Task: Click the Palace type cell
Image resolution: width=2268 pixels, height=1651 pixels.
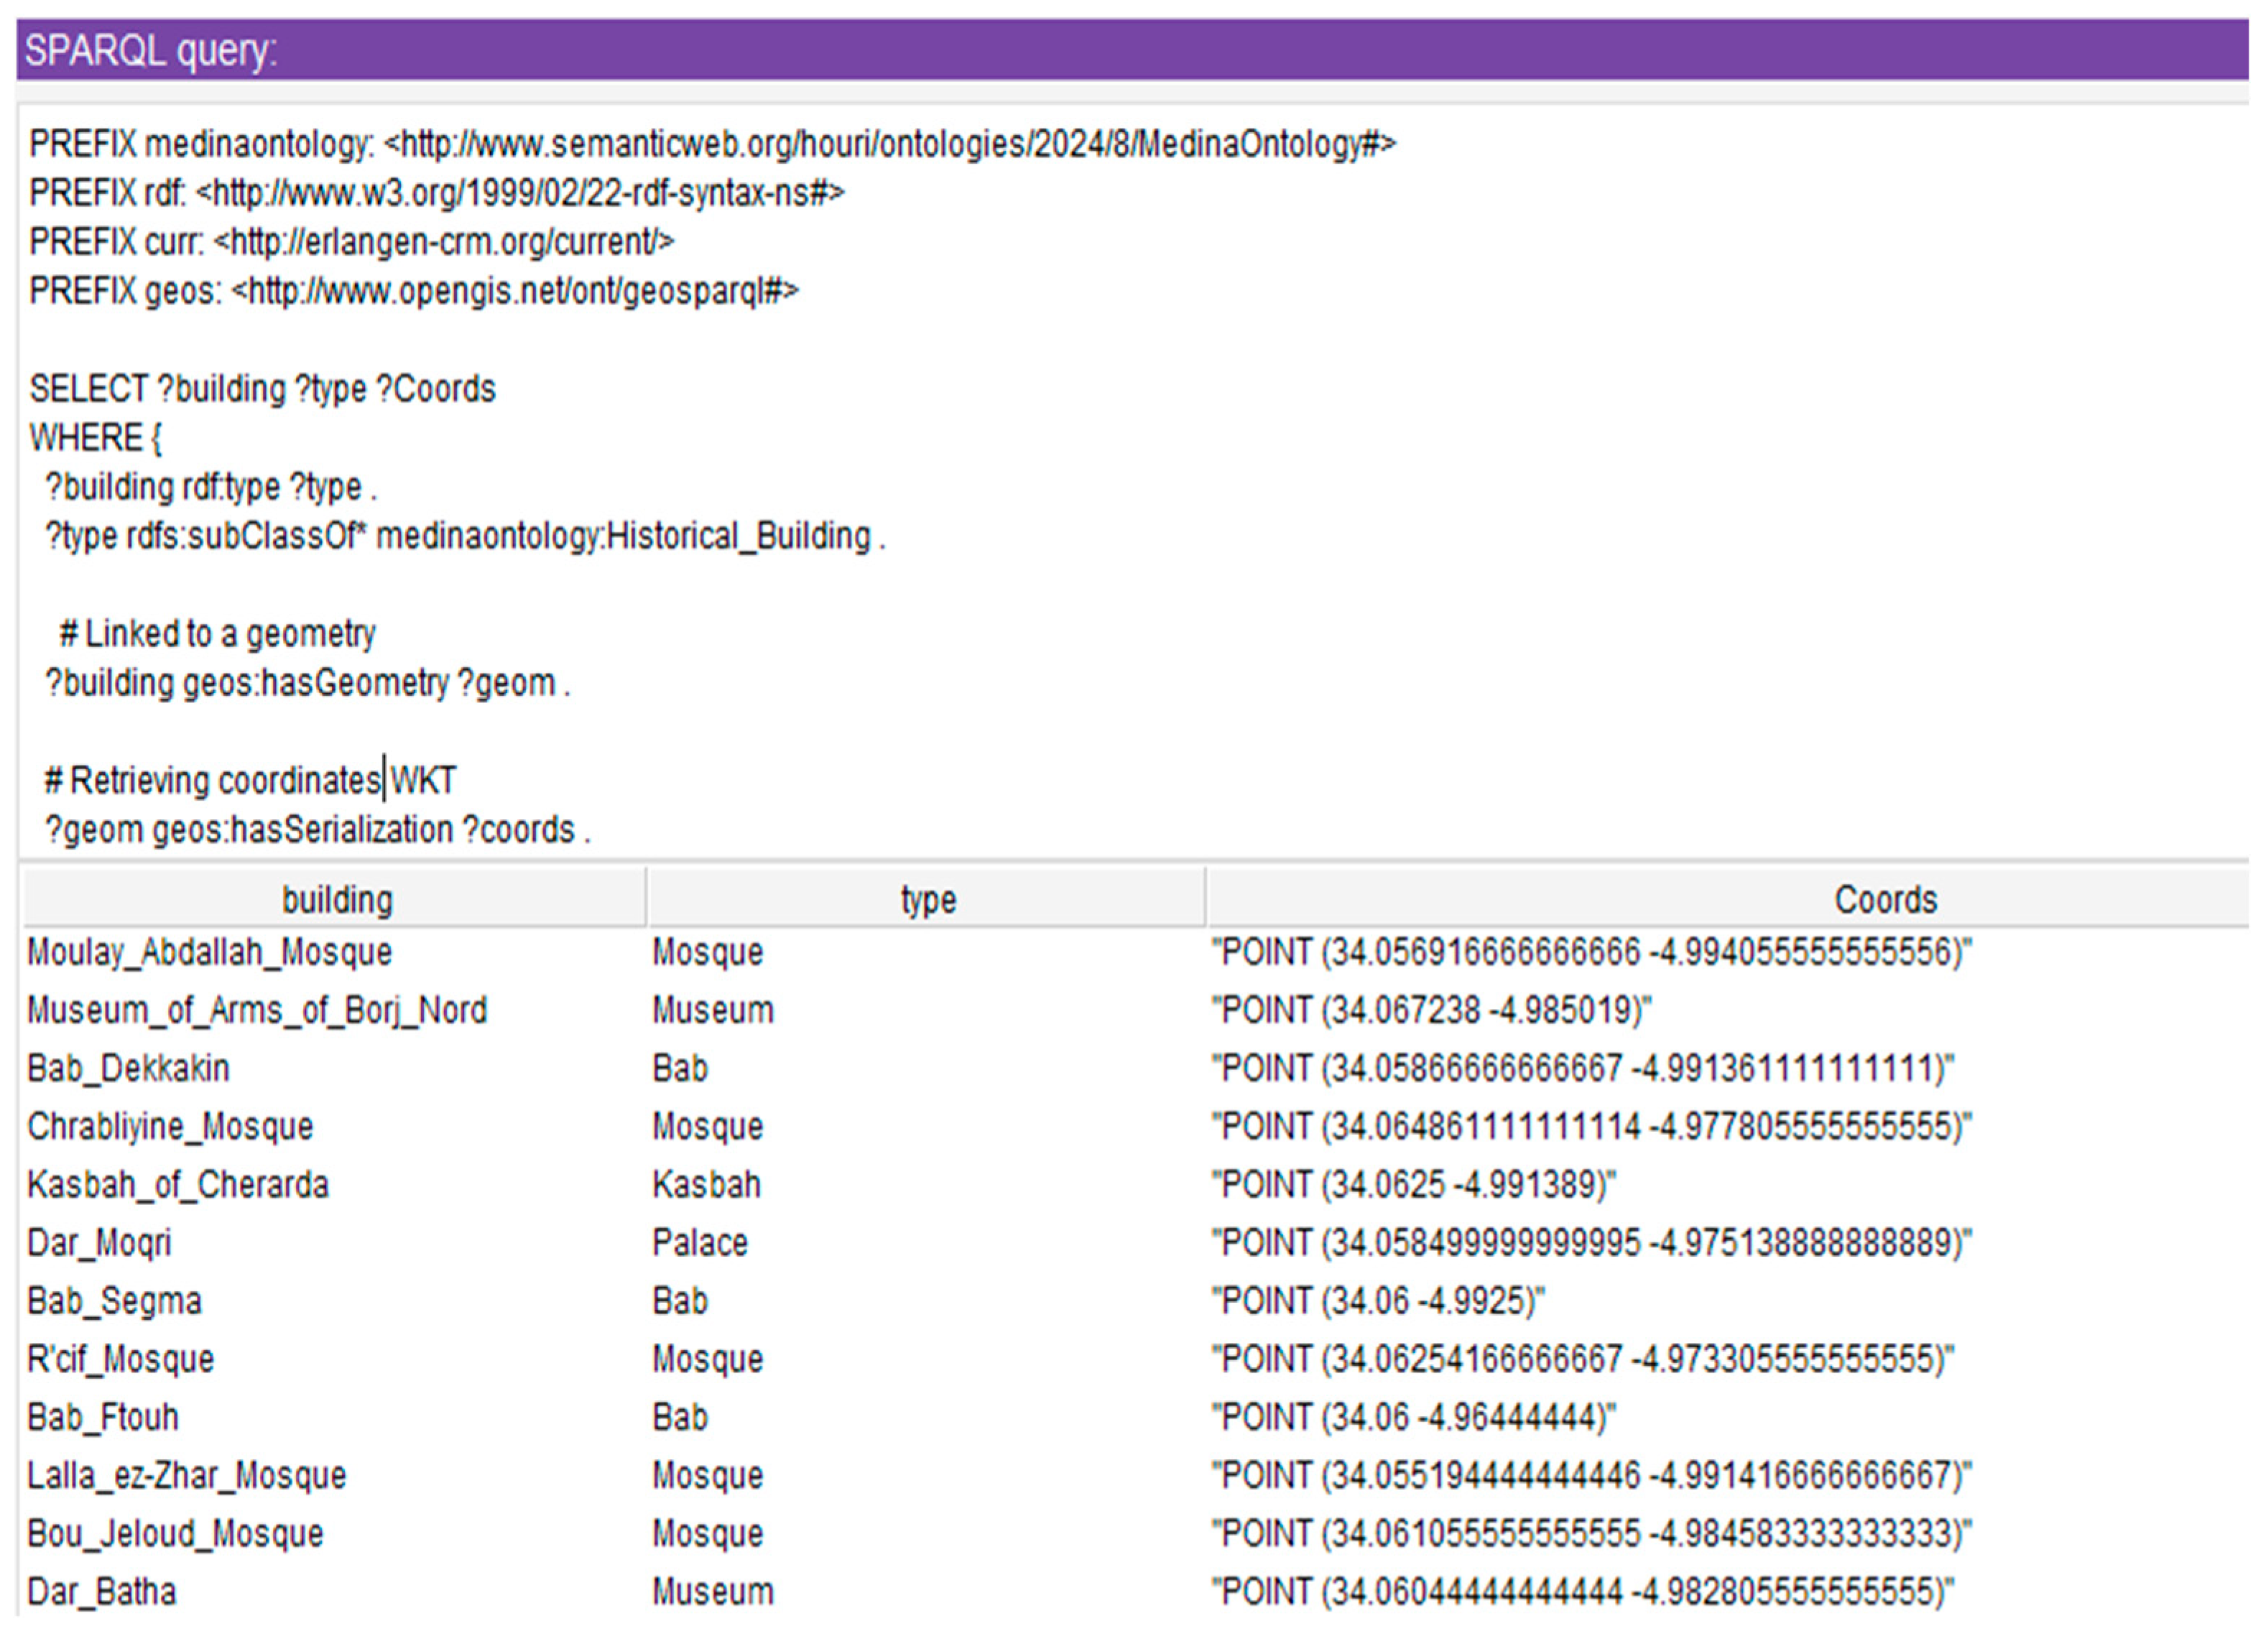Action: [x=699, y=1243]
